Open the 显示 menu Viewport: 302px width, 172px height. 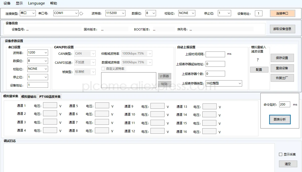(x=19, y=3)
